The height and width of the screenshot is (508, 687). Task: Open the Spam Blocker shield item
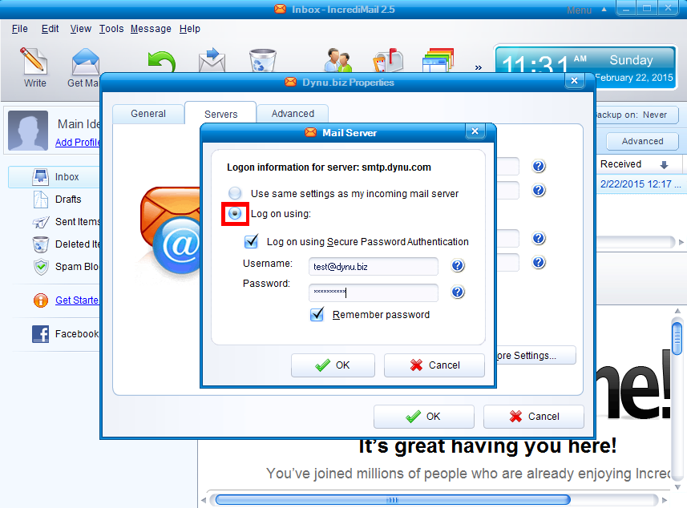pos(66,267)
